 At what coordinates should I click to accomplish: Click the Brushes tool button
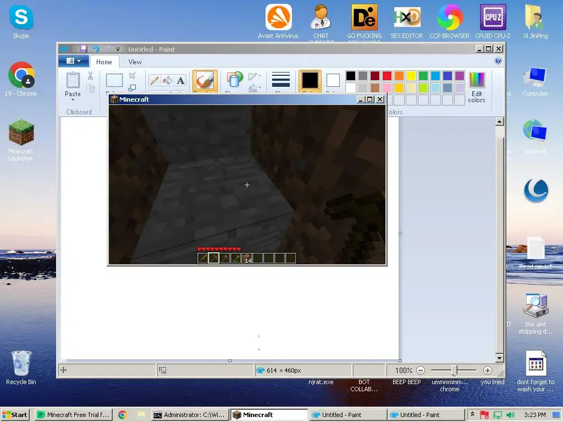click(x=205, y=81)
